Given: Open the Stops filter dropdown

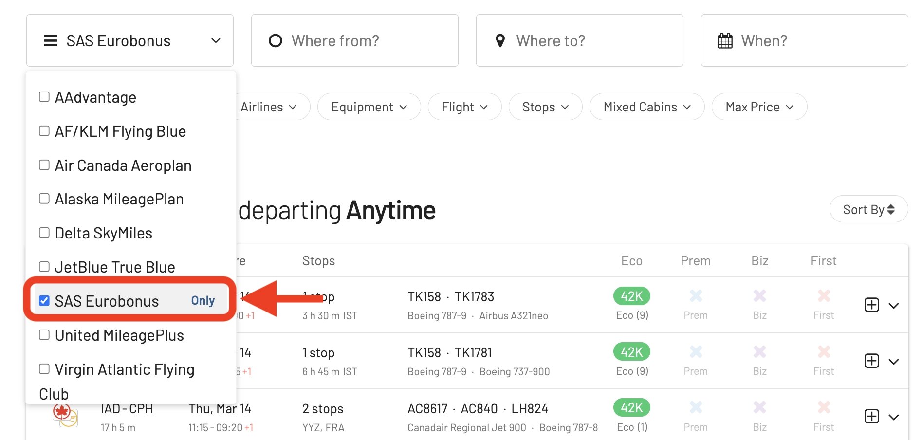Looking at the screenshot, I should coord(545,107).
